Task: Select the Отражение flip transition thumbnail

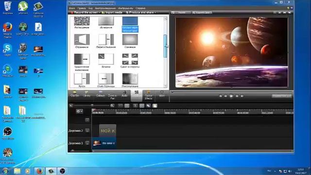Action: click(x=82, y=39)
